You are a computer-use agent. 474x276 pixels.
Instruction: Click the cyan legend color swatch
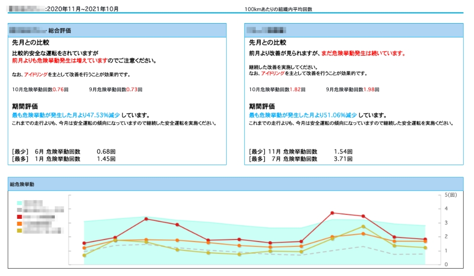tap(19, 203)
